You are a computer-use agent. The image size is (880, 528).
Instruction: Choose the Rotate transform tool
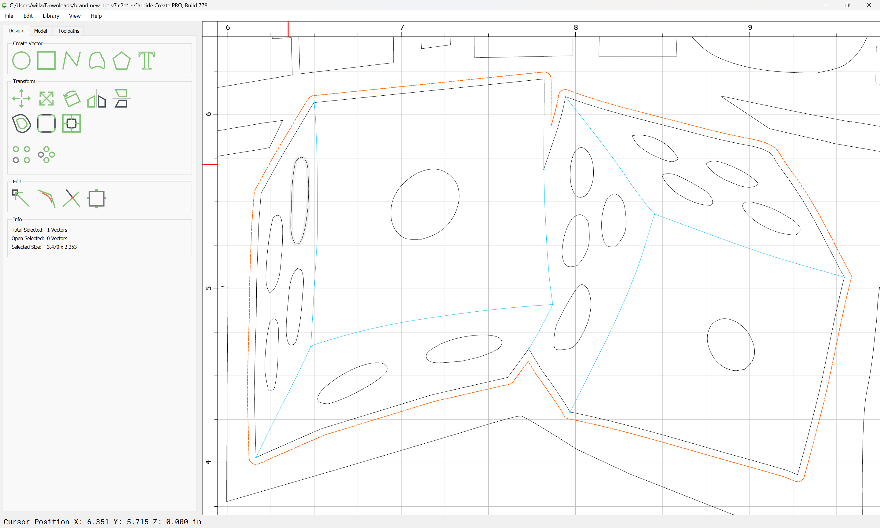pyautogui.click(x=71, y=98)
